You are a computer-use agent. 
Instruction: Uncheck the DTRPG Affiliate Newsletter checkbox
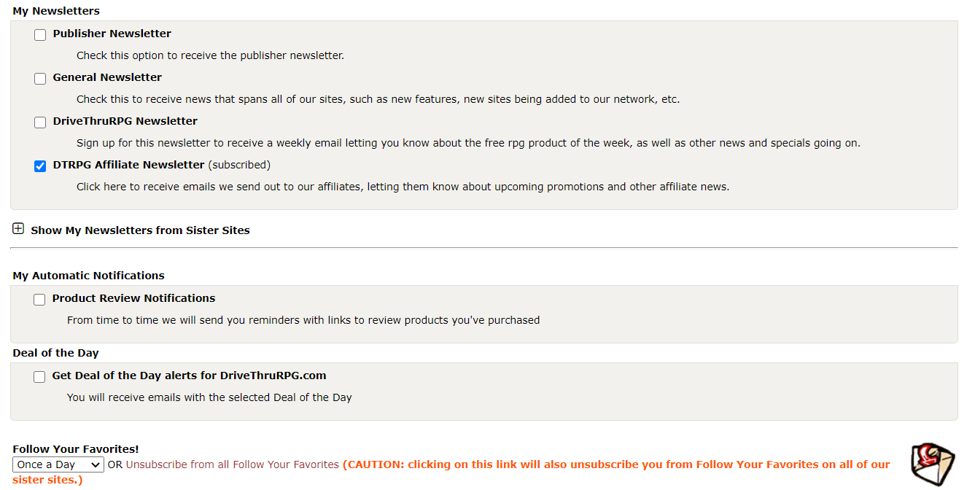coord(40,166)
